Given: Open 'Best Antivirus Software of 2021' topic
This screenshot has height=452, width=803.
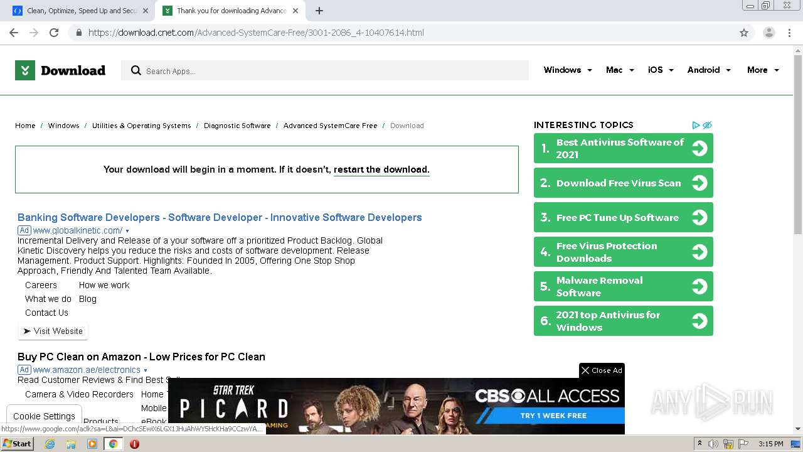Looking at the screenshot, I should pos(623,148).
